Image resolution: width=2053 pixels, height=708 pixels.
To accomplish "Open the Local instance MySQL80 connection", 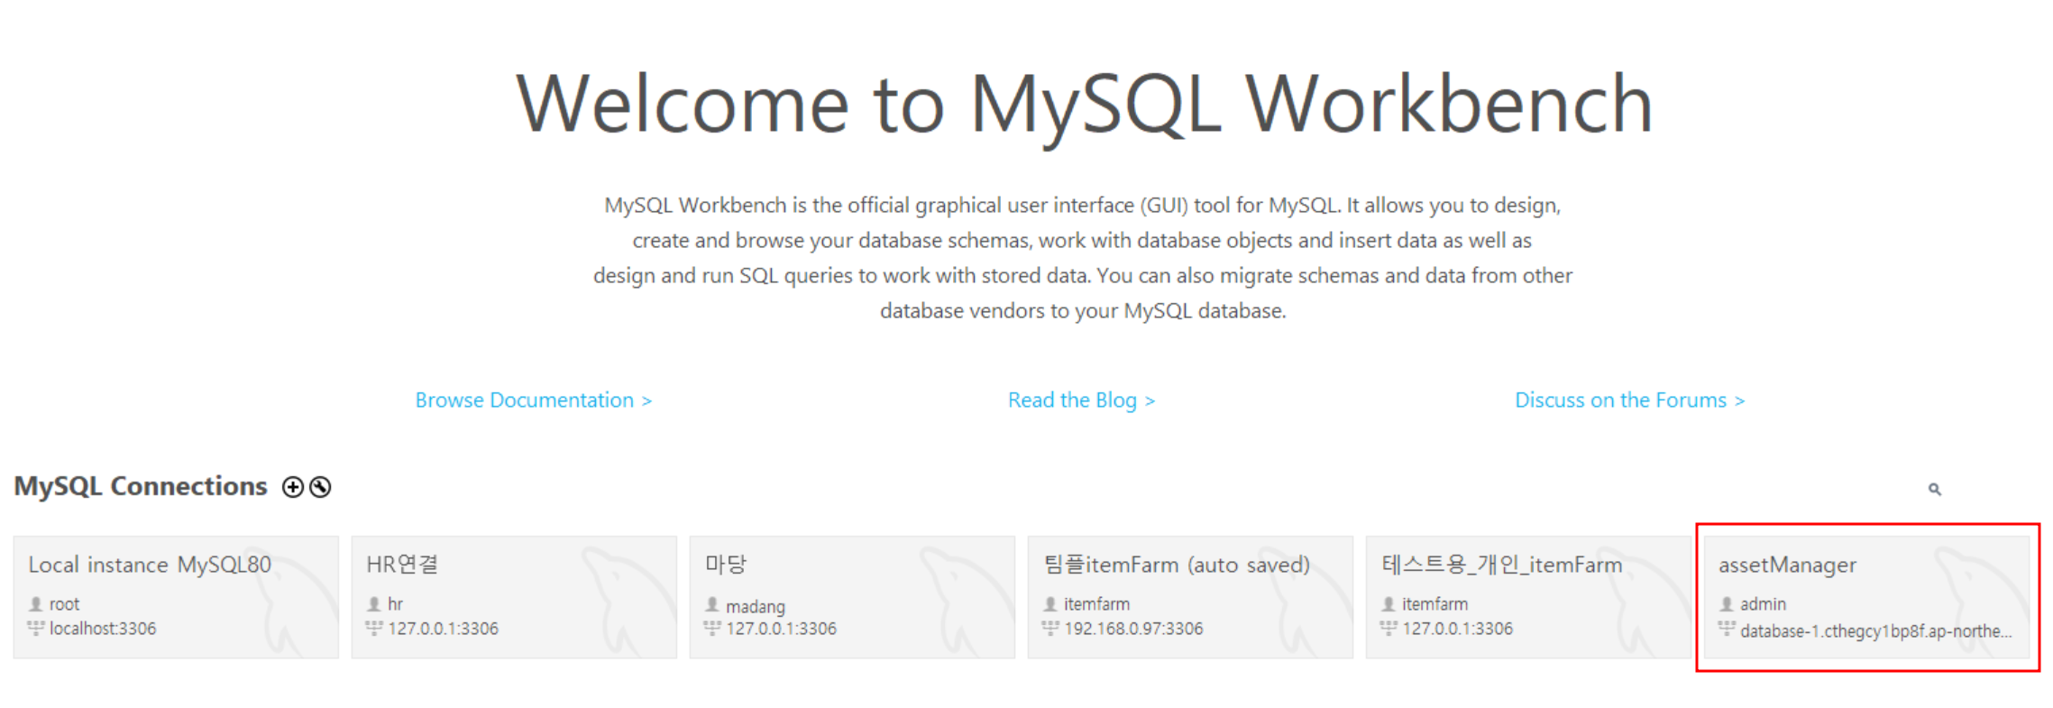I will click(176, 597).
